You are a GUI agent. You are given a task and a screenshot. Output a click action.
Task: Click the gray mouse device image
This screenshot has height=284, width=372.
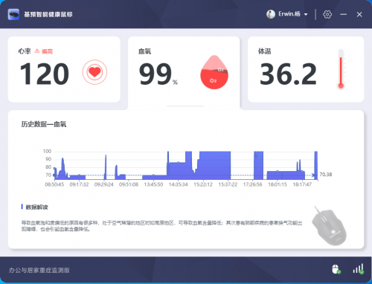click(329, 225)
